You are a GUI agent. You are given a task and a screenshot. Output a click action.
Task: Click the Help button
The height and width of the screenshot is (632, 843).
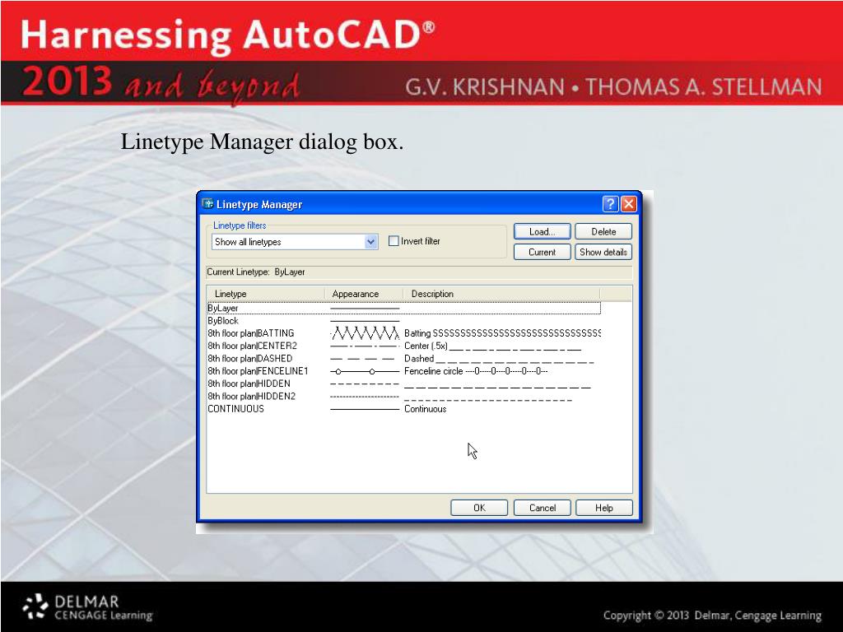coord(603,508)
